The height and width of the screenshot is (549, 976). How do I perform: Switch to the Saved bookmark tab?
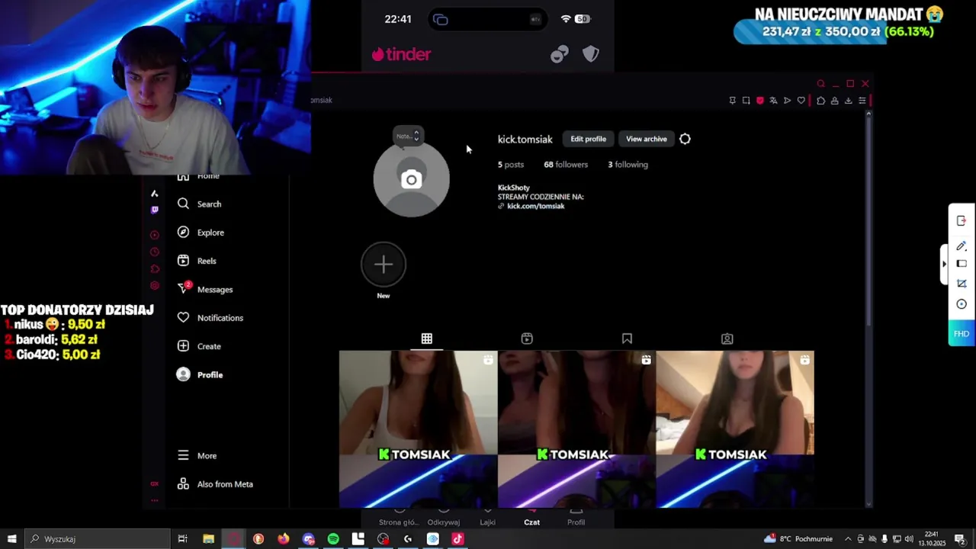click(x=627, y=339)
